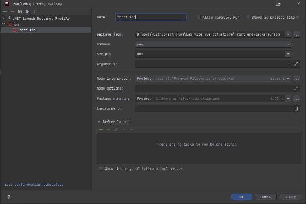Image resolution: width=306 pixels, height=204 pixels.
Task: Add a Before launch task
Action: [101, 130]
